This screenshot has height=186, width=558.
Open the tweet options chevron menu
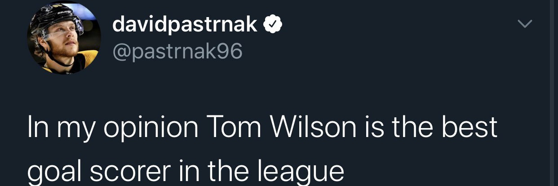pyautogui.click(x=525, y=23)
